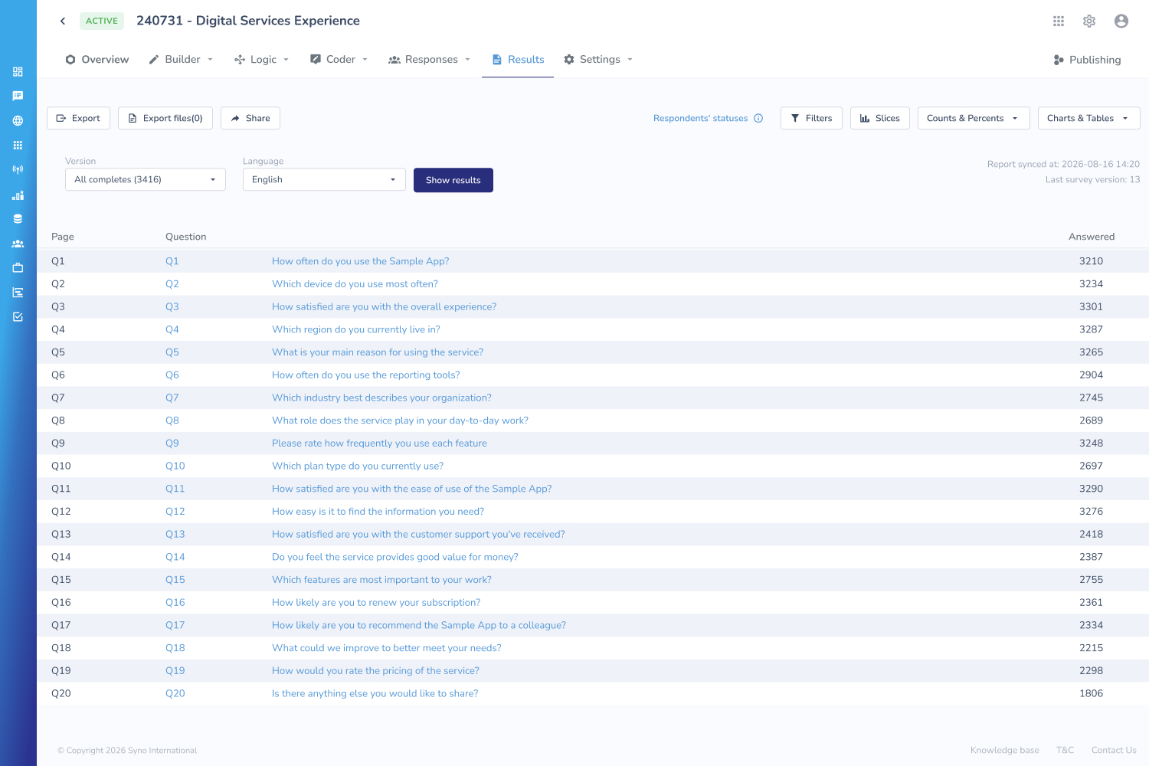Click the Share button
Viewport: 1149px width, 766px height.
pos(250,118)
